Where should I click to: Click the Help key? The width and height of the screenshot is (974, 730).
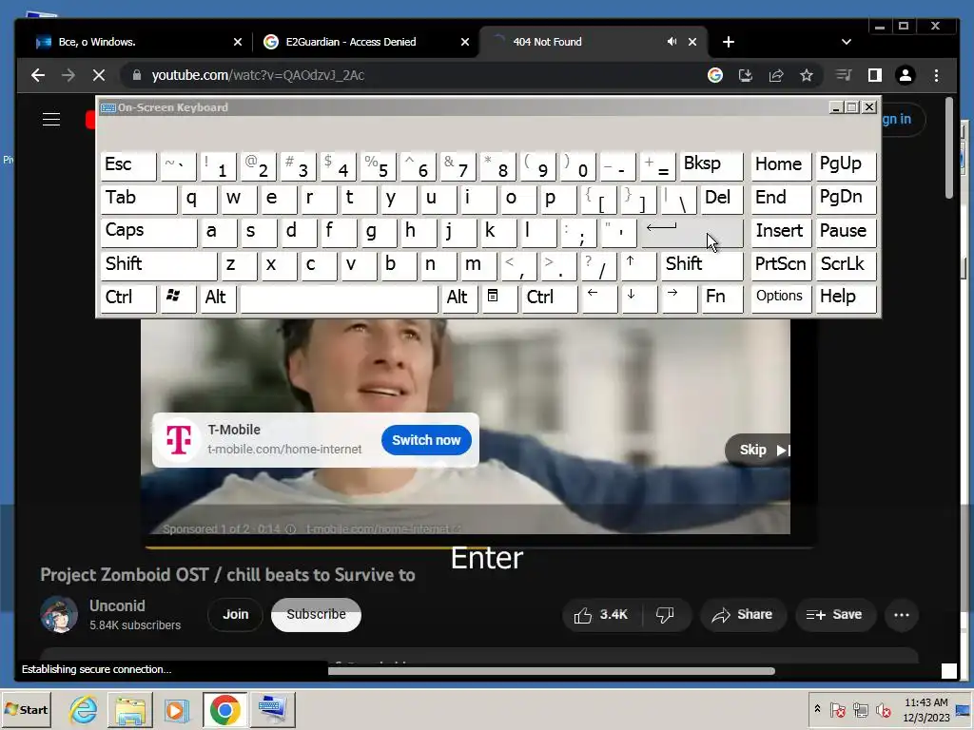pyautogui.click(x=846, y=298)
